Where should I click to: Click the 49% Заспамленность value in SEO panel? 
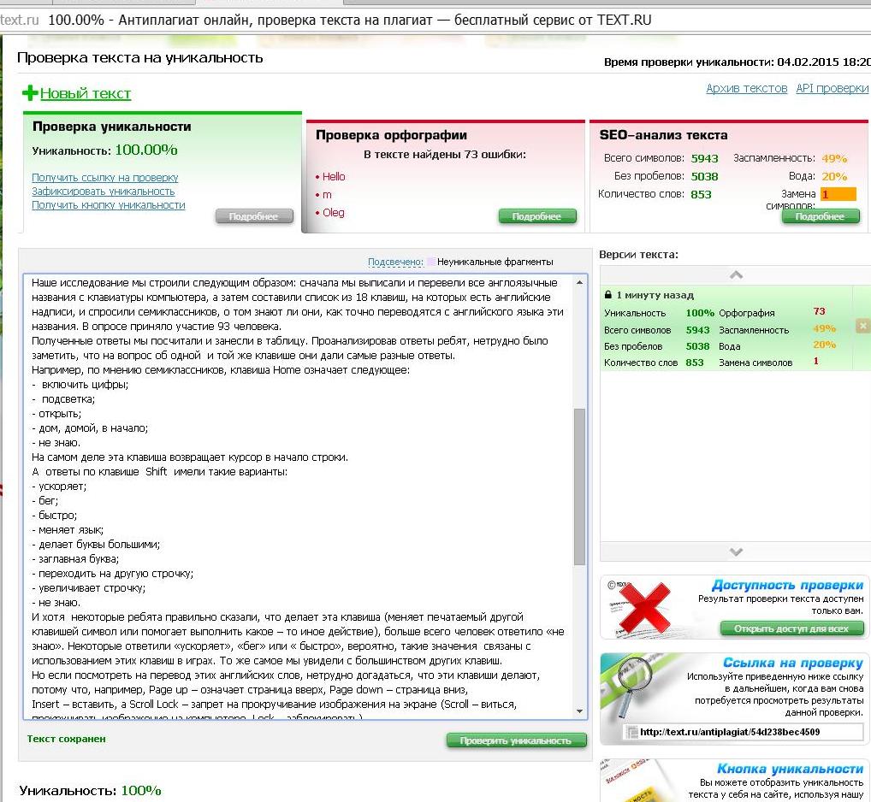(x=834, y=158)
